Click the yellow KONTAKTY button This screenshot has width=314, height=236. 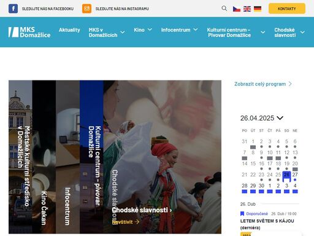click(287, 9)
